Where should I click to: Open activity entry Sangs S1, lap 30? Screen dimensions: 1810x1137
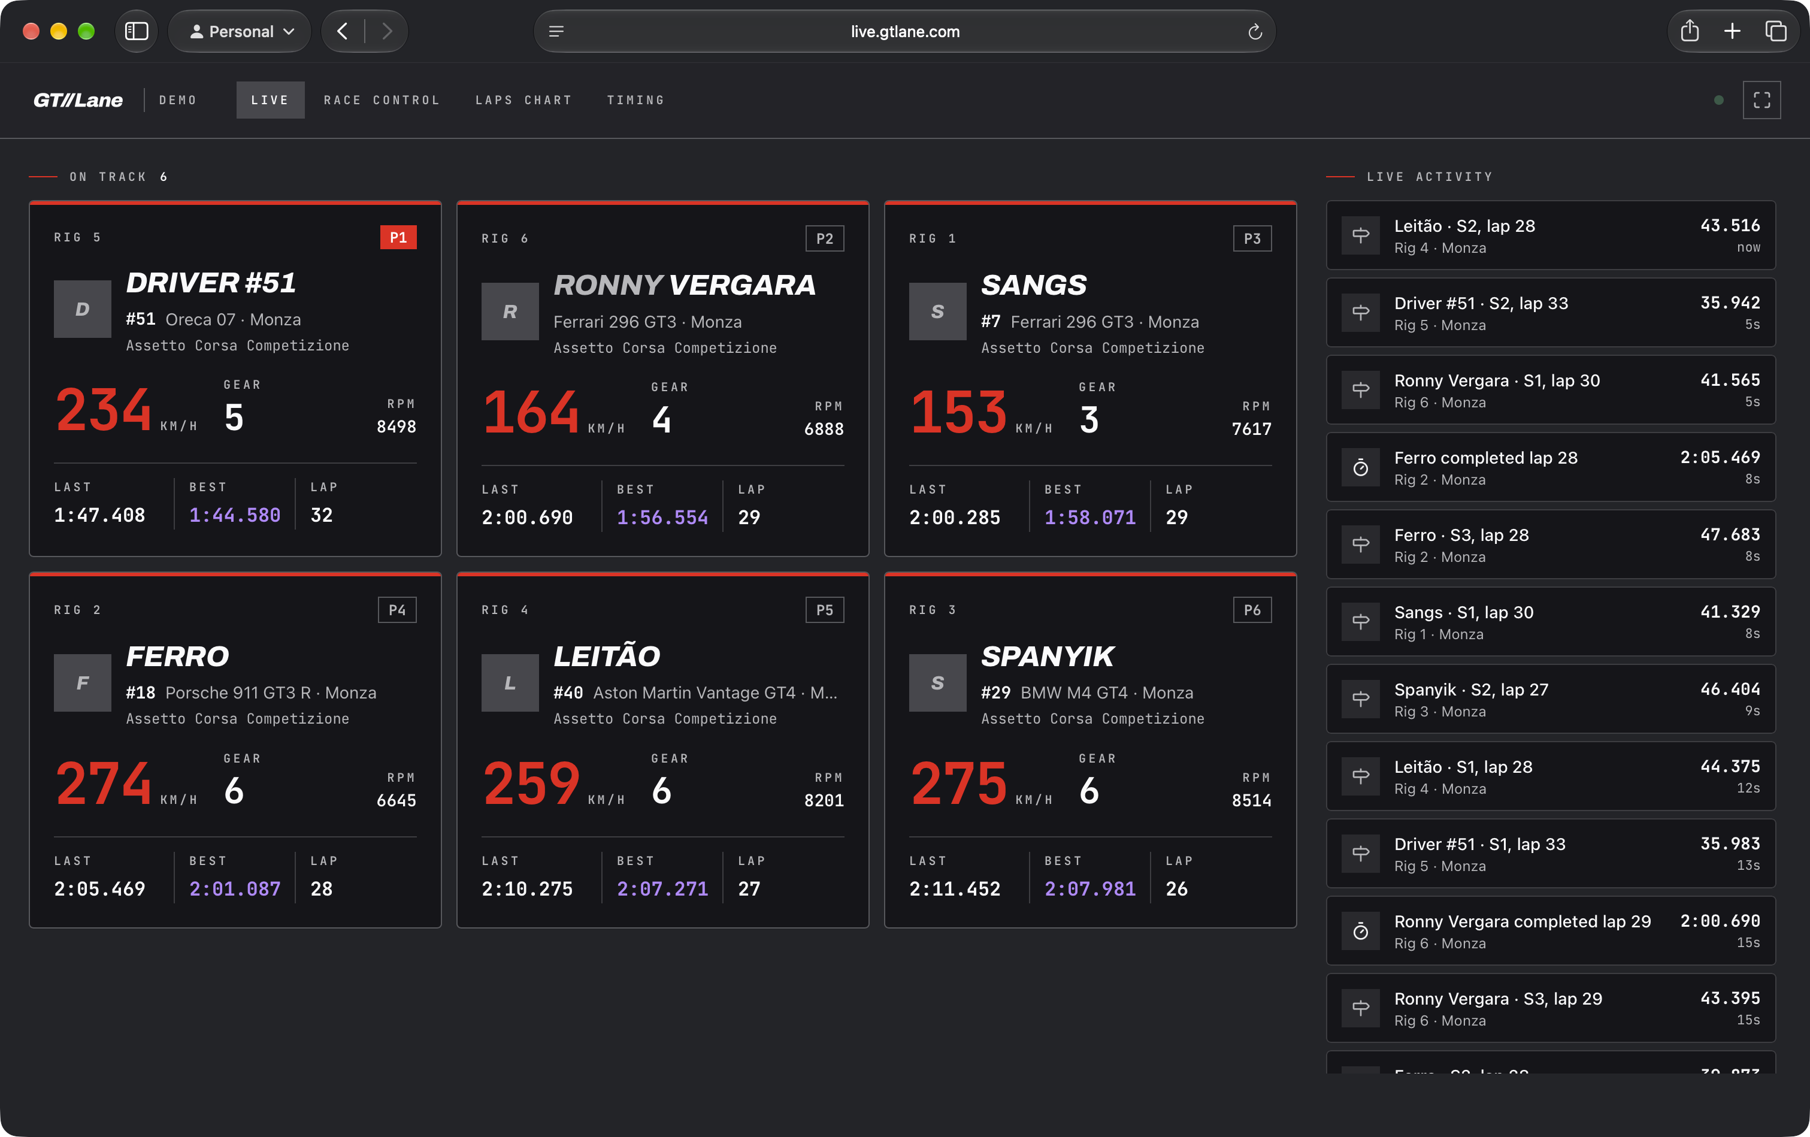tap(1551, 622)
